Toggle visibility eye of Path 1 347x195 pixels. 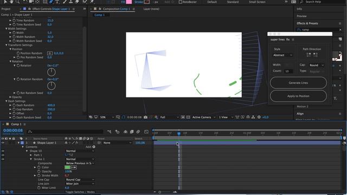click(3, 155)
